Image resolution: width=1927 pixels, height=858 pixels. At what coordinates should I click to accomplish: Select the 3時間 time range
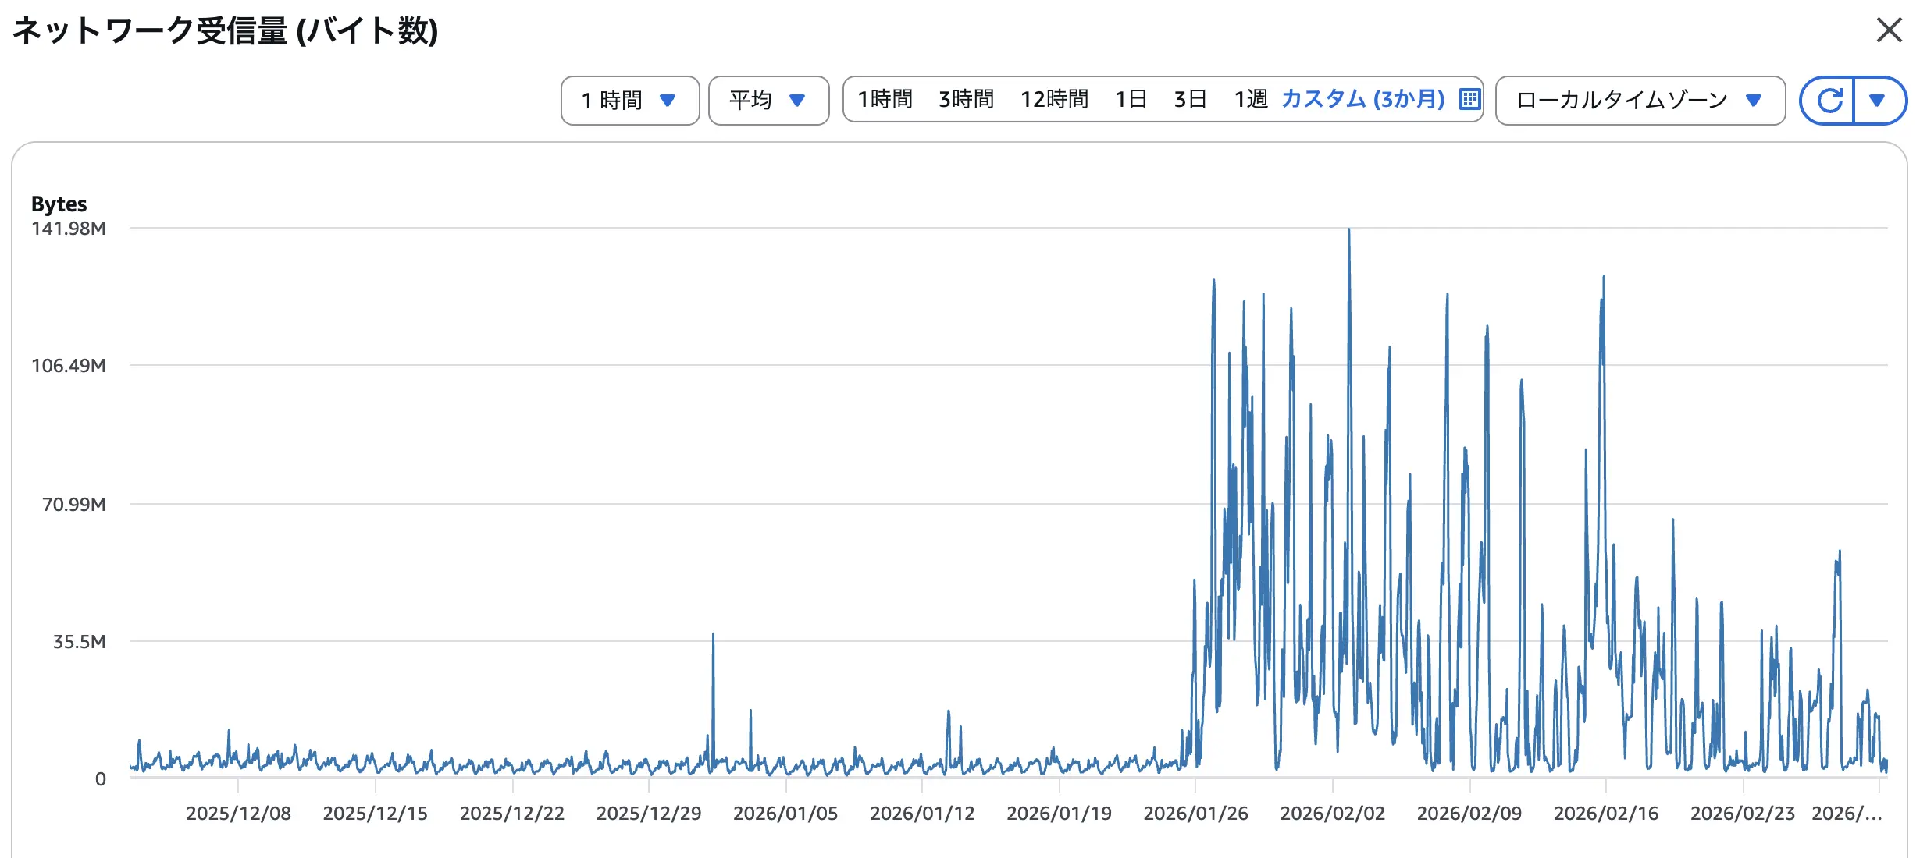coord(966,100)
